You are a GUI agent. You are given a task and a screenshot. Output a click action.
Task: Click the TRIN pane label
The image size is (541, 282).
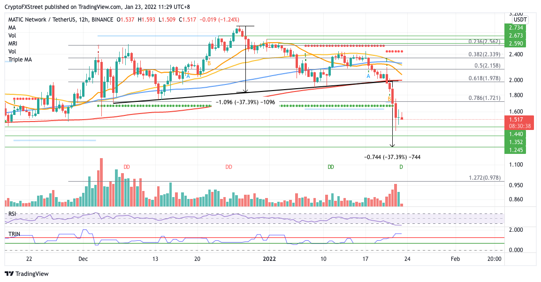pyautogui.click(x=14, y=234)
